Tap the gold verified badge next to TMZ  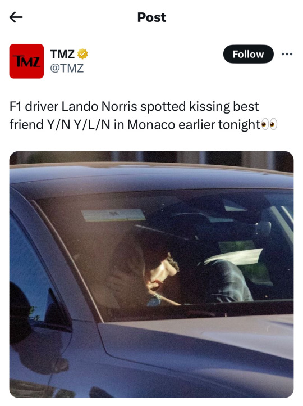pos(82,54)
